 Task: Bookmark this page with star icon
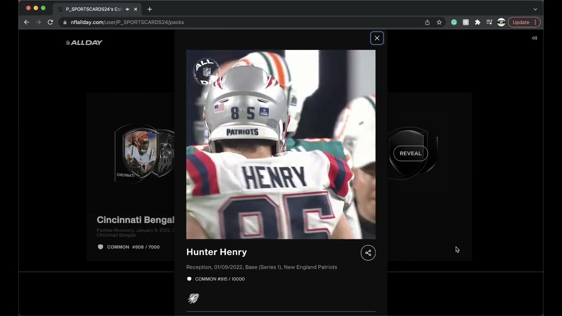pos(439,22)
